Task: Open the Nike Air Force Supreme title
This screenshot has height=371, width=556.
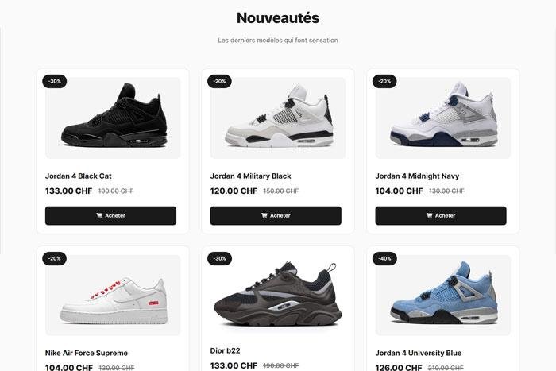Action: (86, 353)
